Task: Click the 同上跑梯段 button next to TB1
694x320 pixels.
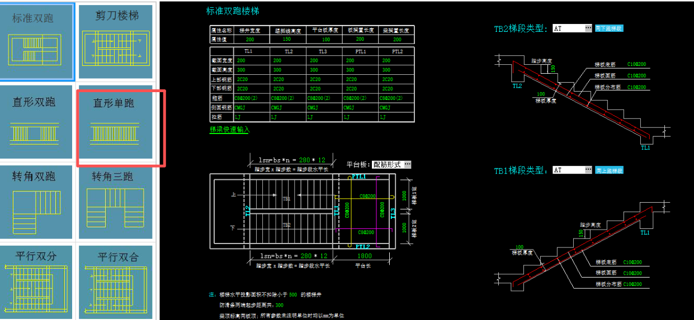Action: coord(608,170)
